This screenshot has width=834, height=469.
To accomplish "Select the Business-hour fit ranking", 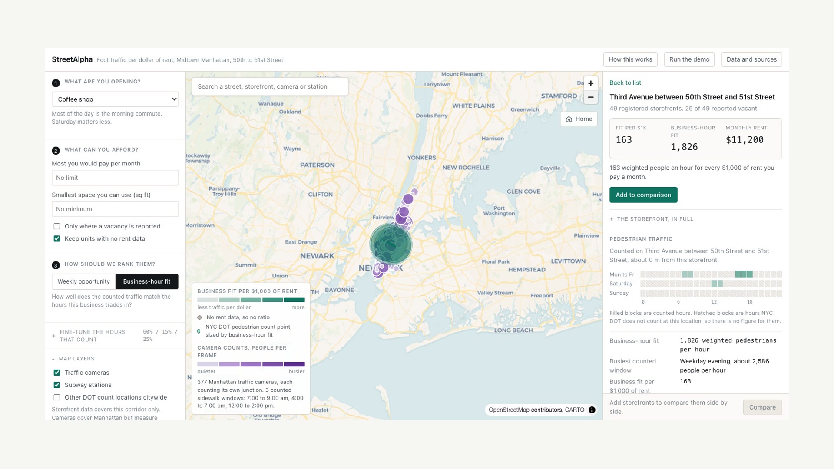I will point(147,281).
